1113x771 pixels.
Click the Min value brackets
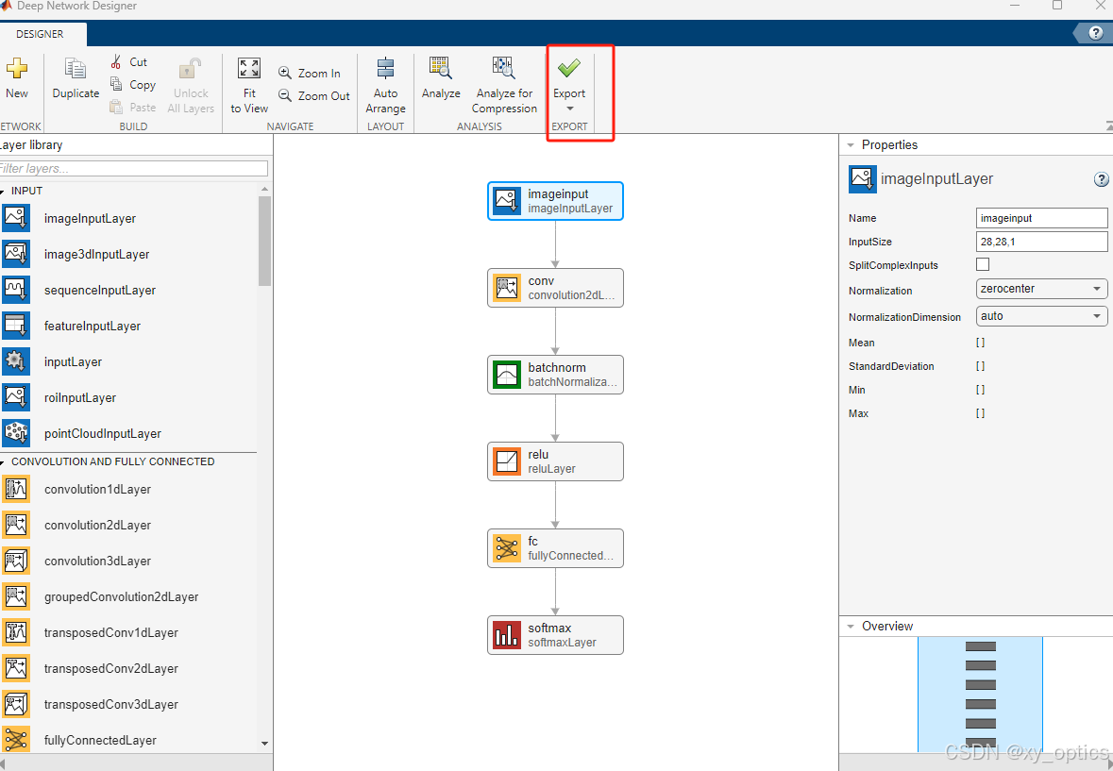click(x=980, y=390)
